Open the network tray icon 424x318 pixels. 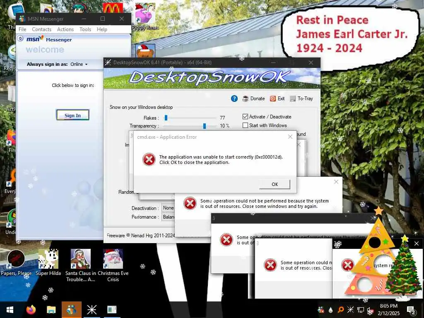(x=361, y=310)
